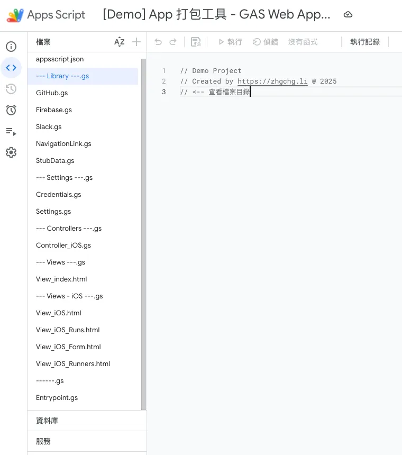The height and width of the screenshot is (455, 402).
Task: Click the cloud save status icon
Action: point(348,15)
